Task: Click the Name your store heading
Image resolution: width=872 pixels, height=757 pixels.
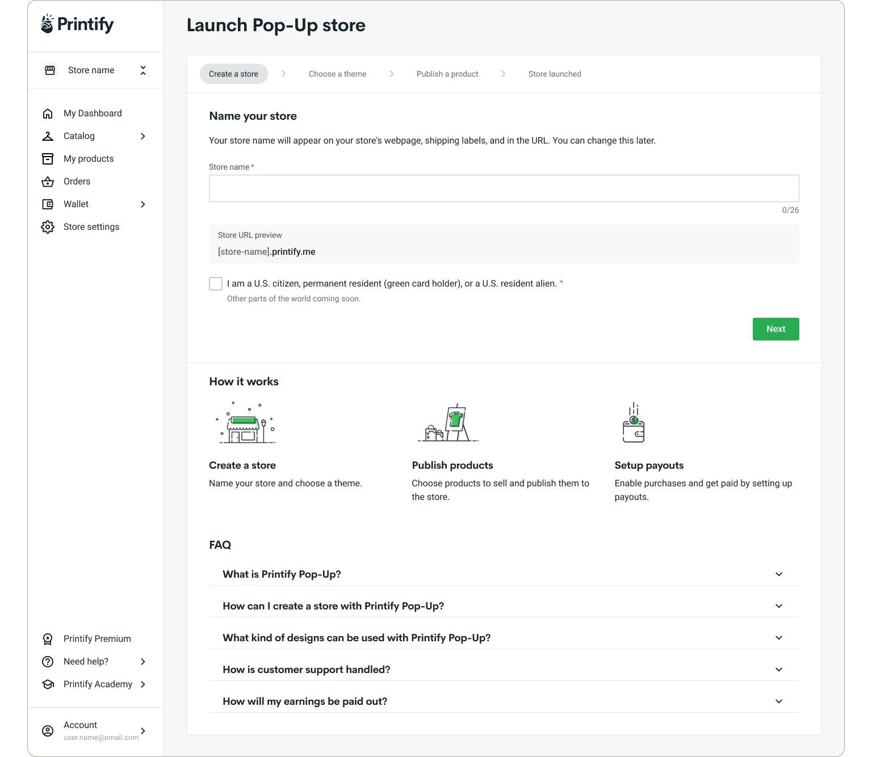Action: (253, 116)
